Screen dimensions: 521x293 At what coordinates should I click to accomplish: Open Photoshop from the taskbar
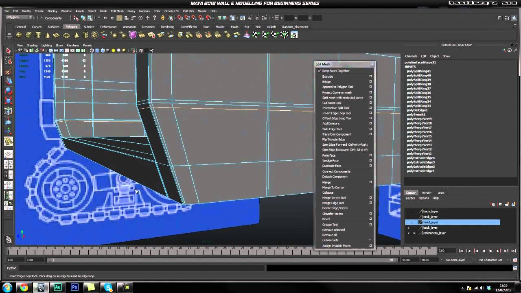(74, 287)
